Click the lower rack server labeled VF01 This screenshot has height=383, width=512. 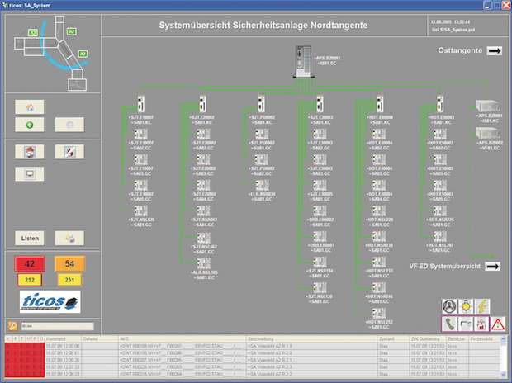[x=488, y=134]
